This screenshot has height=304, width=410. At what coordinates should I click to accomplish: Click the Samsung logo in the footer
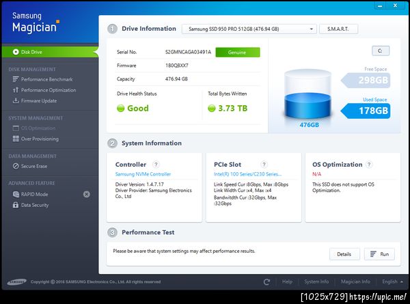click(x=16, y=281)
